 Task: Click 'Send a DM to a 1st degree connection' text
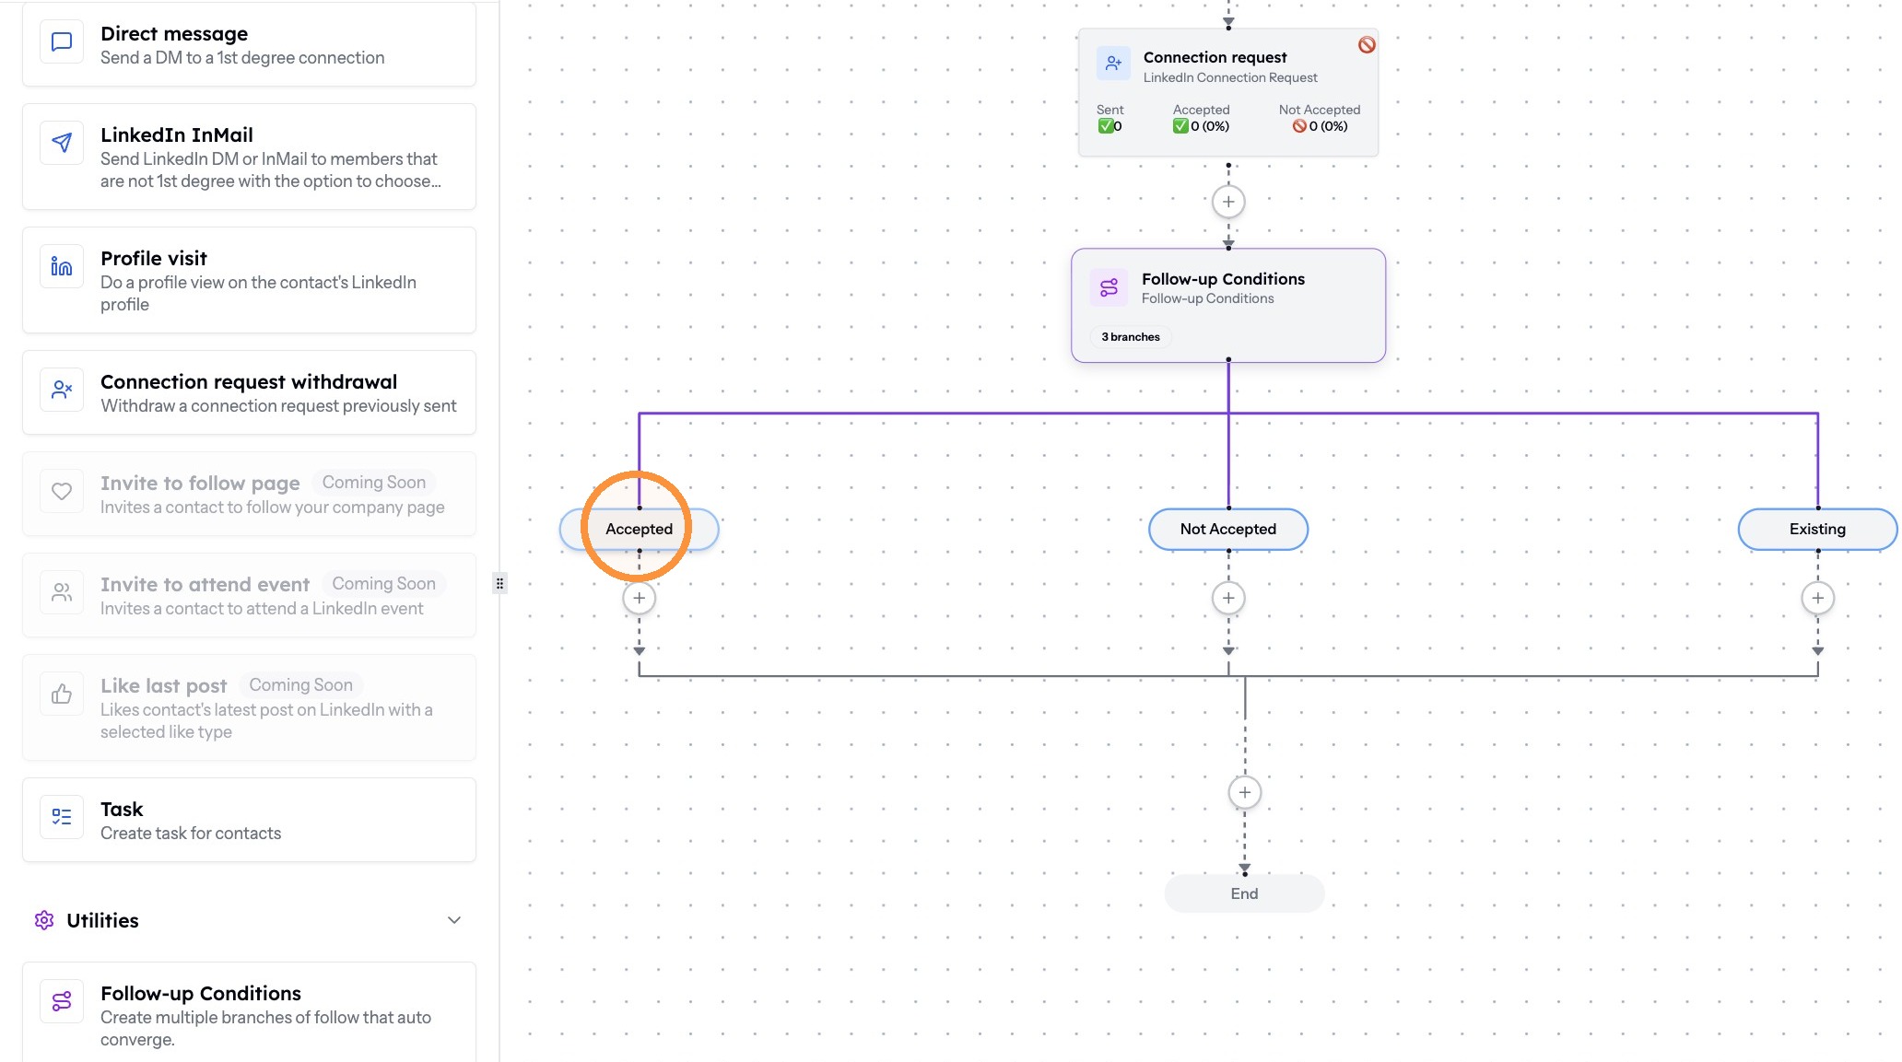[242, 58]
